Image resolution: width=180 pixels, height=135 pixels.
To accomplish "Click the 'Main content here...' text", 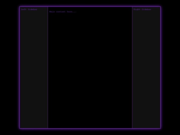I will coord(63,12).
